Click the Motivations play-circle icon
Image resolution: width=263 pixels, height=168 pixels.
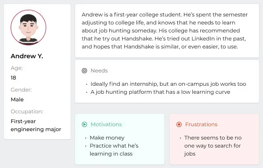coord(84,124)
